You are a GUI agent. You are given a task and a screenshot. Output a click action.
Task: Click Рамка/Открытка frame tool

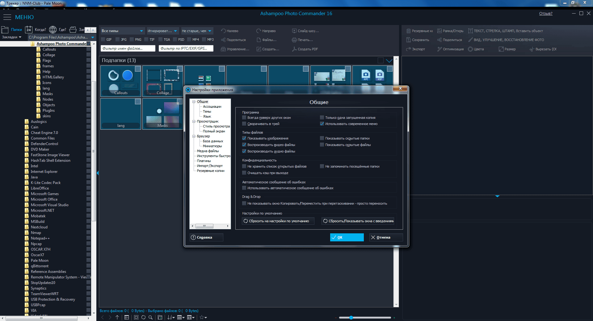pyautogui.click(x=450, y=31)
